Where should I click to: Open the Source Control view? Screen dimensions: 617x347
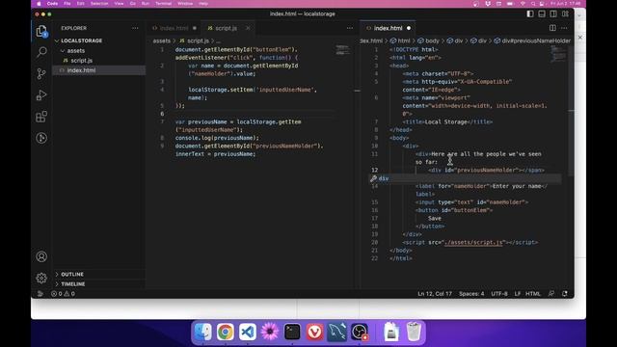point(41,73)
